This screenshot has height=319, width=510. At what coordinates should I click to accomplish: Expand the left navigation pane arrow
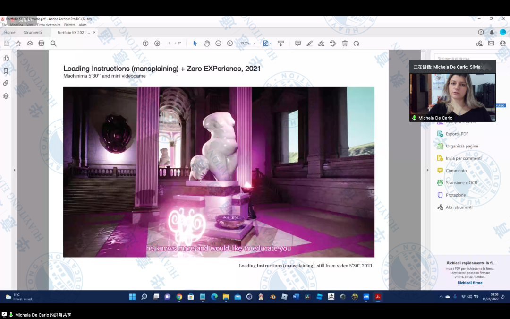pyautogui.click(x=14, y=170)
